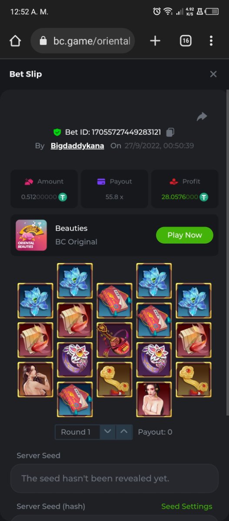Click the Play Now button
This screenshot has width=229, height=521.
point(185,235)
